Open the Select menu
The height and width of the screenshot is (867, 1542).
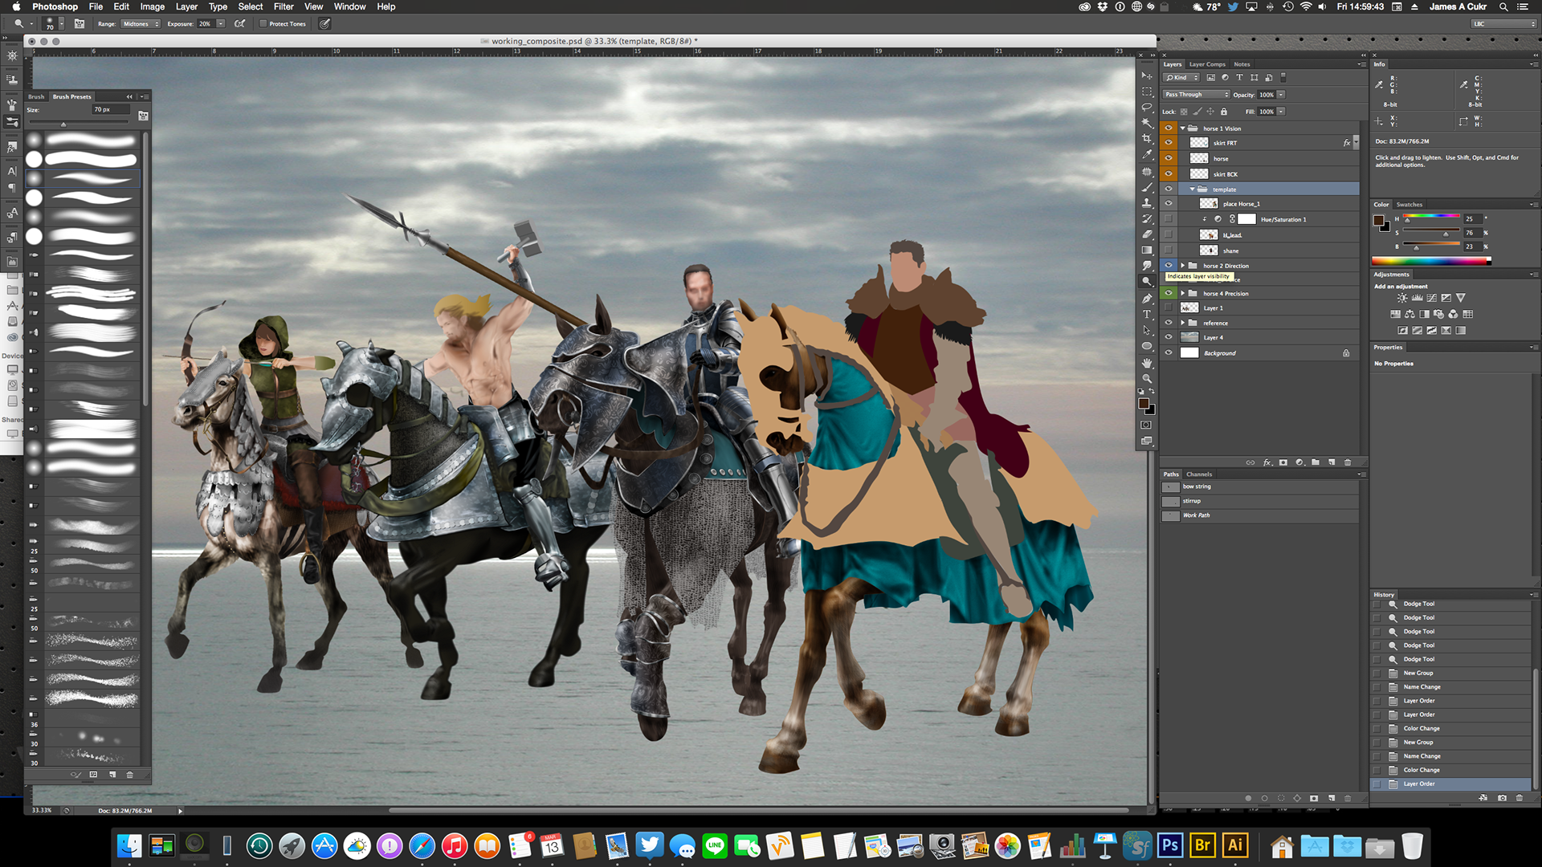click(x=251, y=6)
